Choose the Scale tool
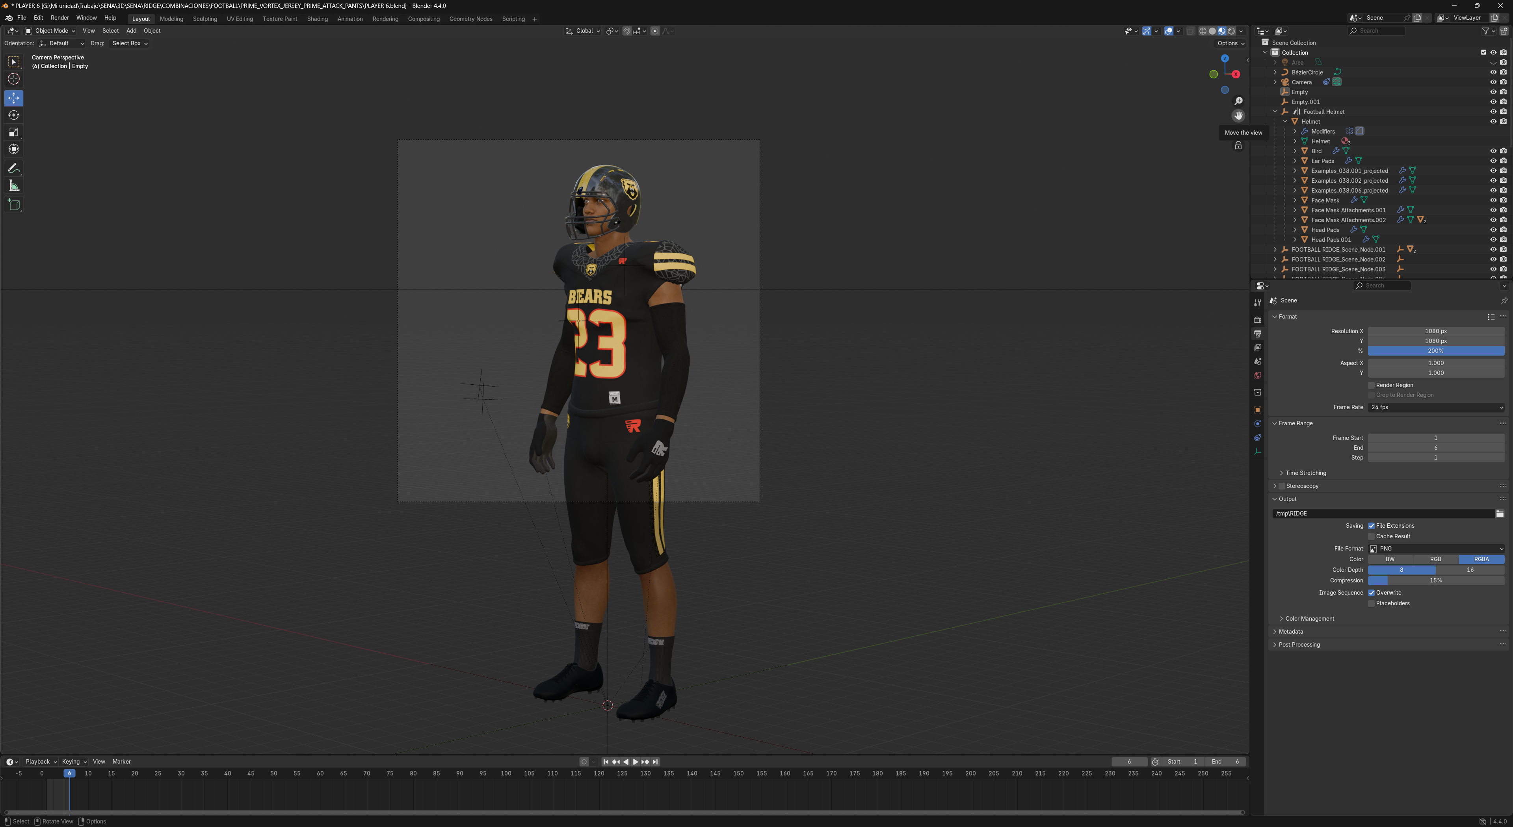Image resolution: width=1513 pixels, height=827 pixels. click(x=13, y=132)
